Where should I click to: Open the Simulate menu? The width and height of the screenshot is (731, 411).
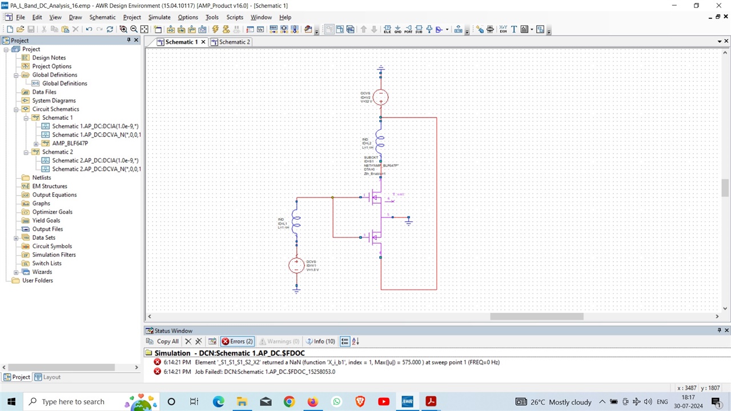click(x=159, y=17)
